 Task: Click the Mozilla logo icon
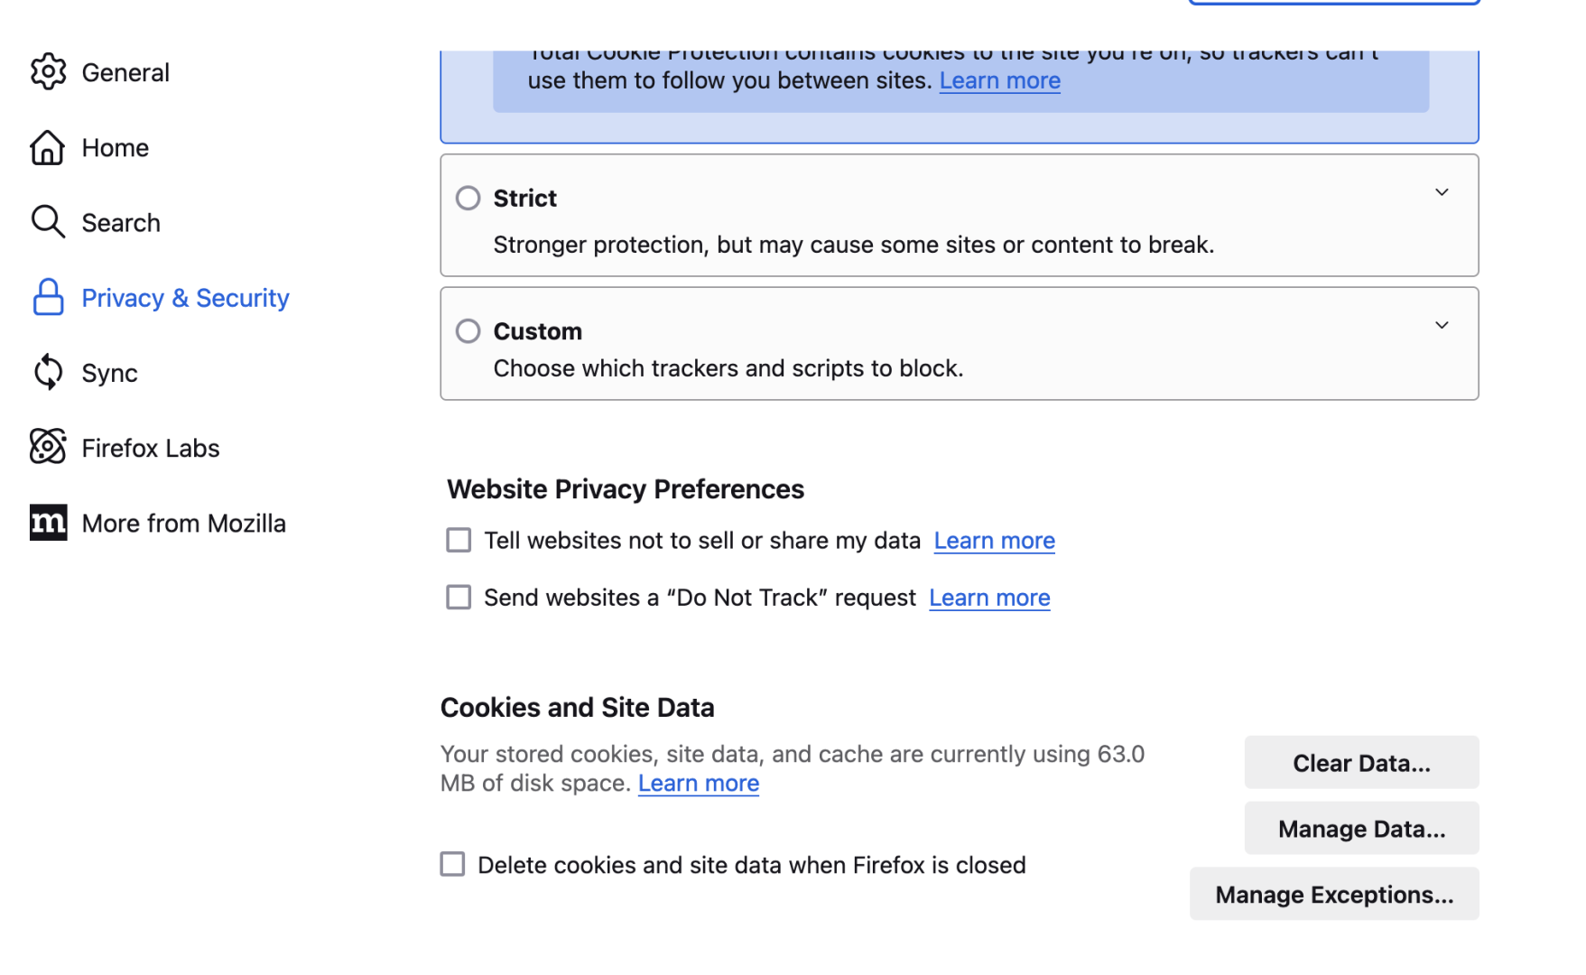tap(48, 522)
